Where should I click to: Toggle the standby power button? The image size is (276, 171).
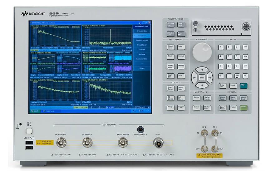[x=29, y=131]
